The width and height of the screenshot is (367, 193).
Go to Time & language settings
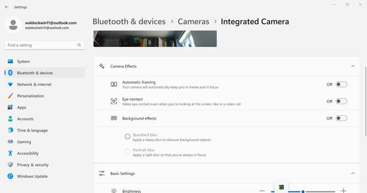45,131
